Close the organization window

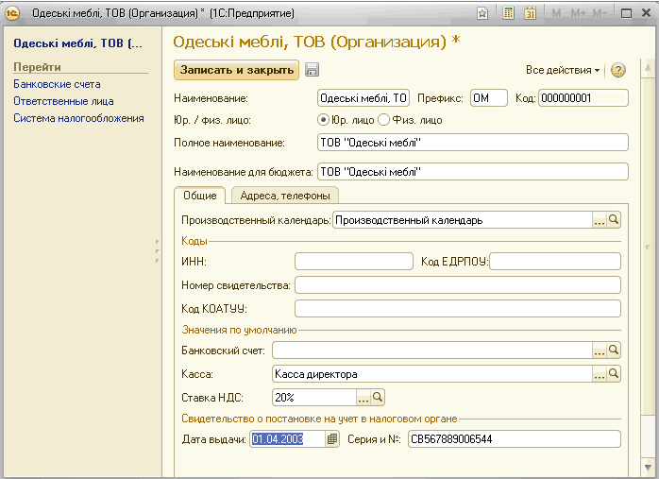(647, 13)
